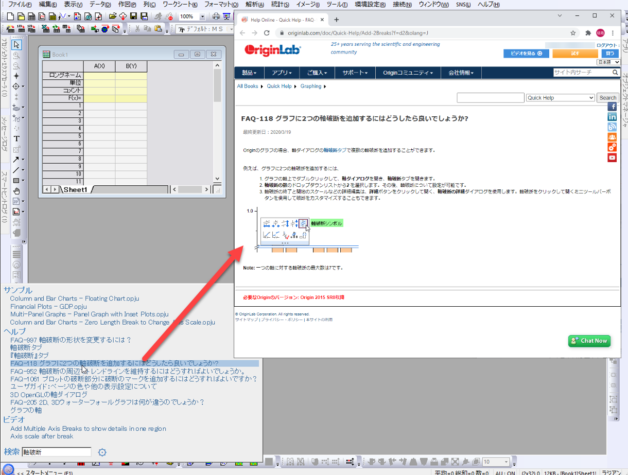Click the Print icon in toolbar
This screenshot has height=475, width=628.
pyautogui.click(x=216, y=16)
